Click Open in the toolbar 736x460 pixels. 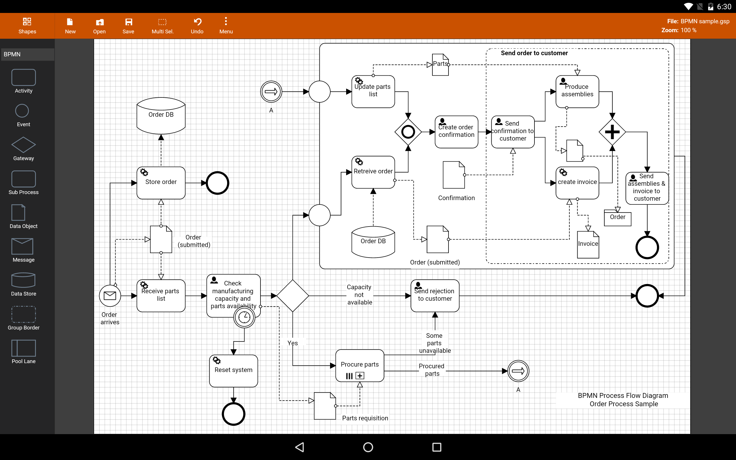99,26
